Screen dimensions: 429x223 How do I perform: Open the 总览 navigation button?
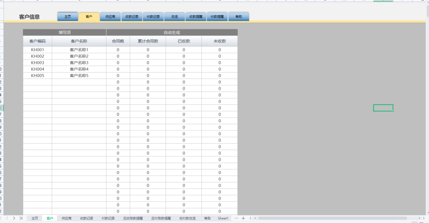(174, 16)
